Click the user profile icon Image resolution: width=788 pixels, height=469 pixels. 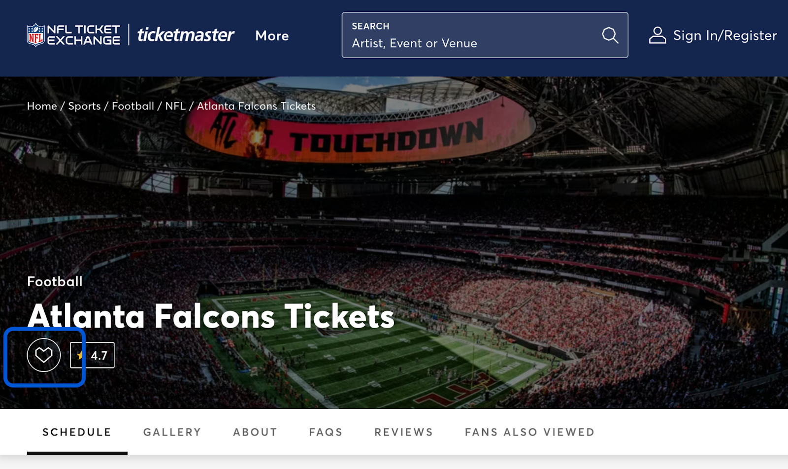[x=657, y=35]
